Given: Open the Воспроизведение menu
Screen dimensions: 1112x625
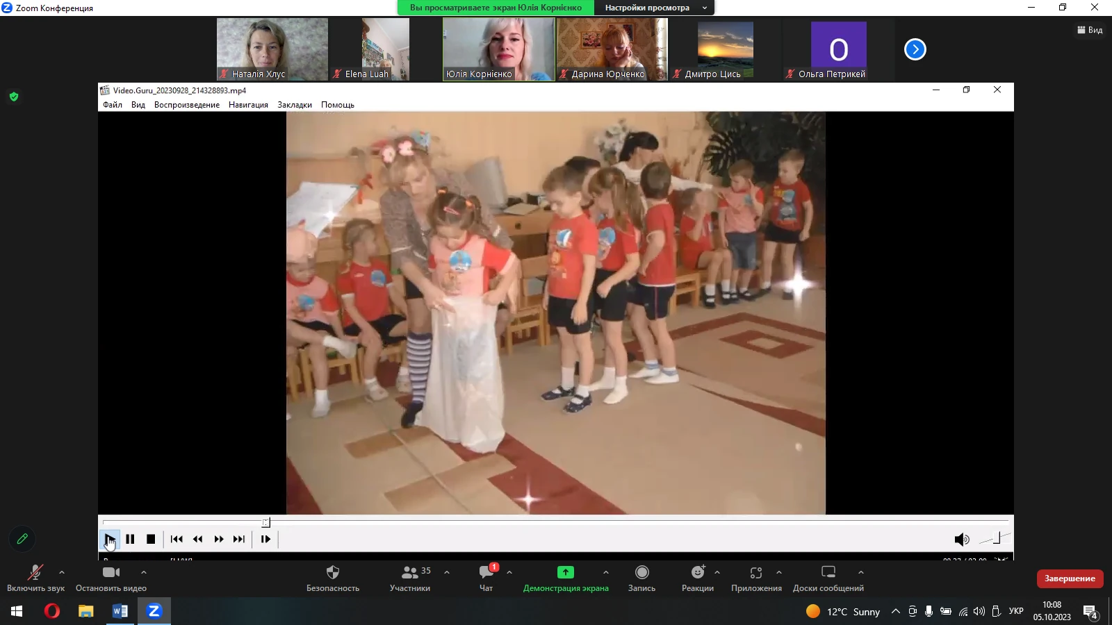Looking at the screenshot, I should click(186, 105).
